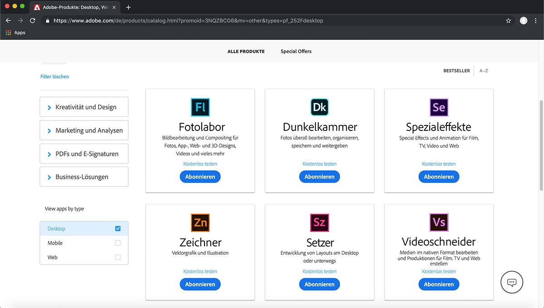Uncheck the Desktop app type checkbox
Viewport: 544px width, 308px height.
(118, 229)
